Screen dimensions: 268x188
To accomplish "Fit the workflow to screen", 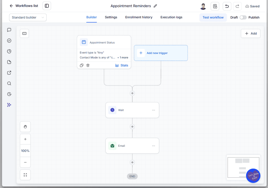I will 25,175.
